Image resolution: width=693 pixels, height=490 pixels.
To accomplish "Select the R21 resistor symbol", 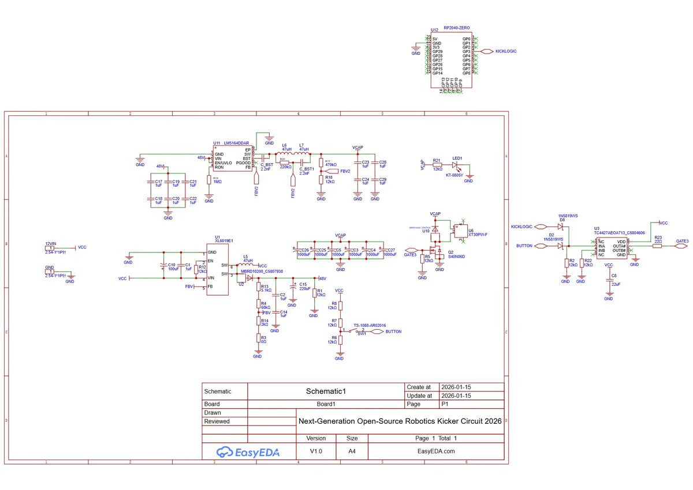I will coord(437,164).
